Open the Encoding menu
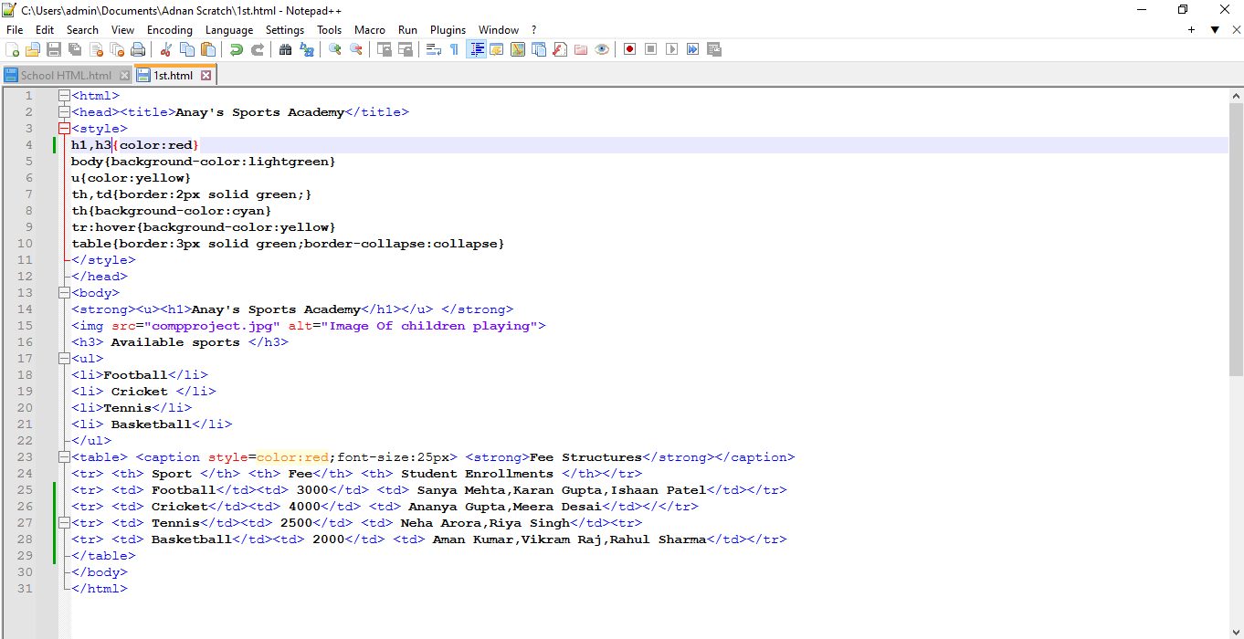The image size is (1244, 639). click(x=170, y=30)
